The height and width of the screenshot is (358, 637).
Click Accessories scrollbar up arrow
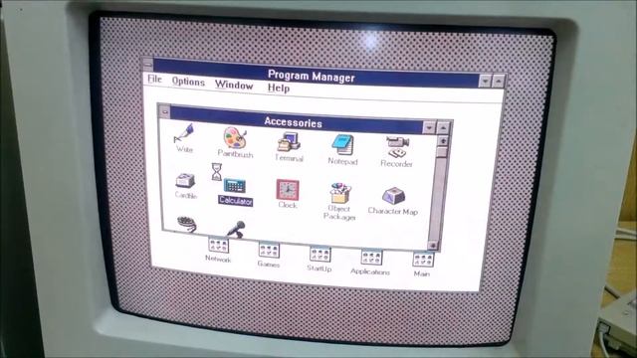tap(442, 140)
